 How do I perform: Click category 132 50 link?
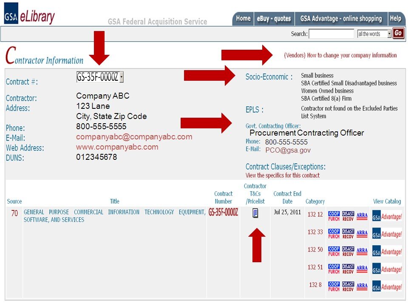[315, 250]
